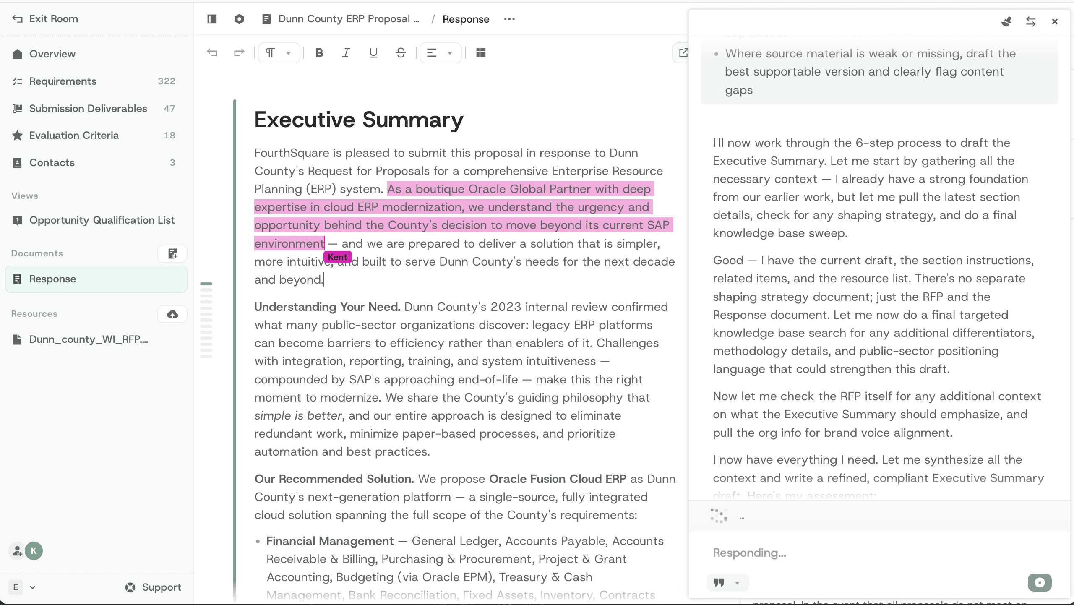Open the Dunn_county_WI_RFP resource file
The height and width of the screenshot is (605, 1074).
[89, 339]
